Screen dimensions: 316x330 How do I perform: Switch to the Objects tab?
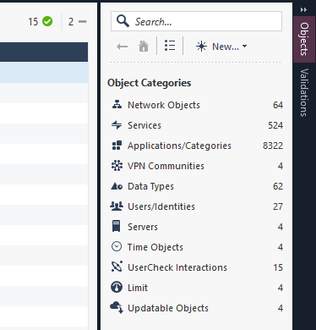304,39
